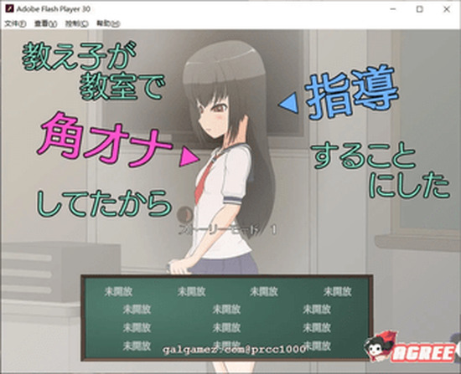The width and height of the screenshot is (461, 374).
Task: Click the pink triangle arrow beside 角オナ
Action: [x=189, y=156]
